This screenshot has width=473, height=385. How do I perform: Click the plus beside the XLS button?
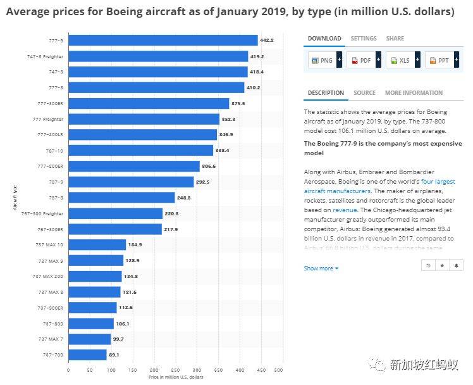(417, 60)
